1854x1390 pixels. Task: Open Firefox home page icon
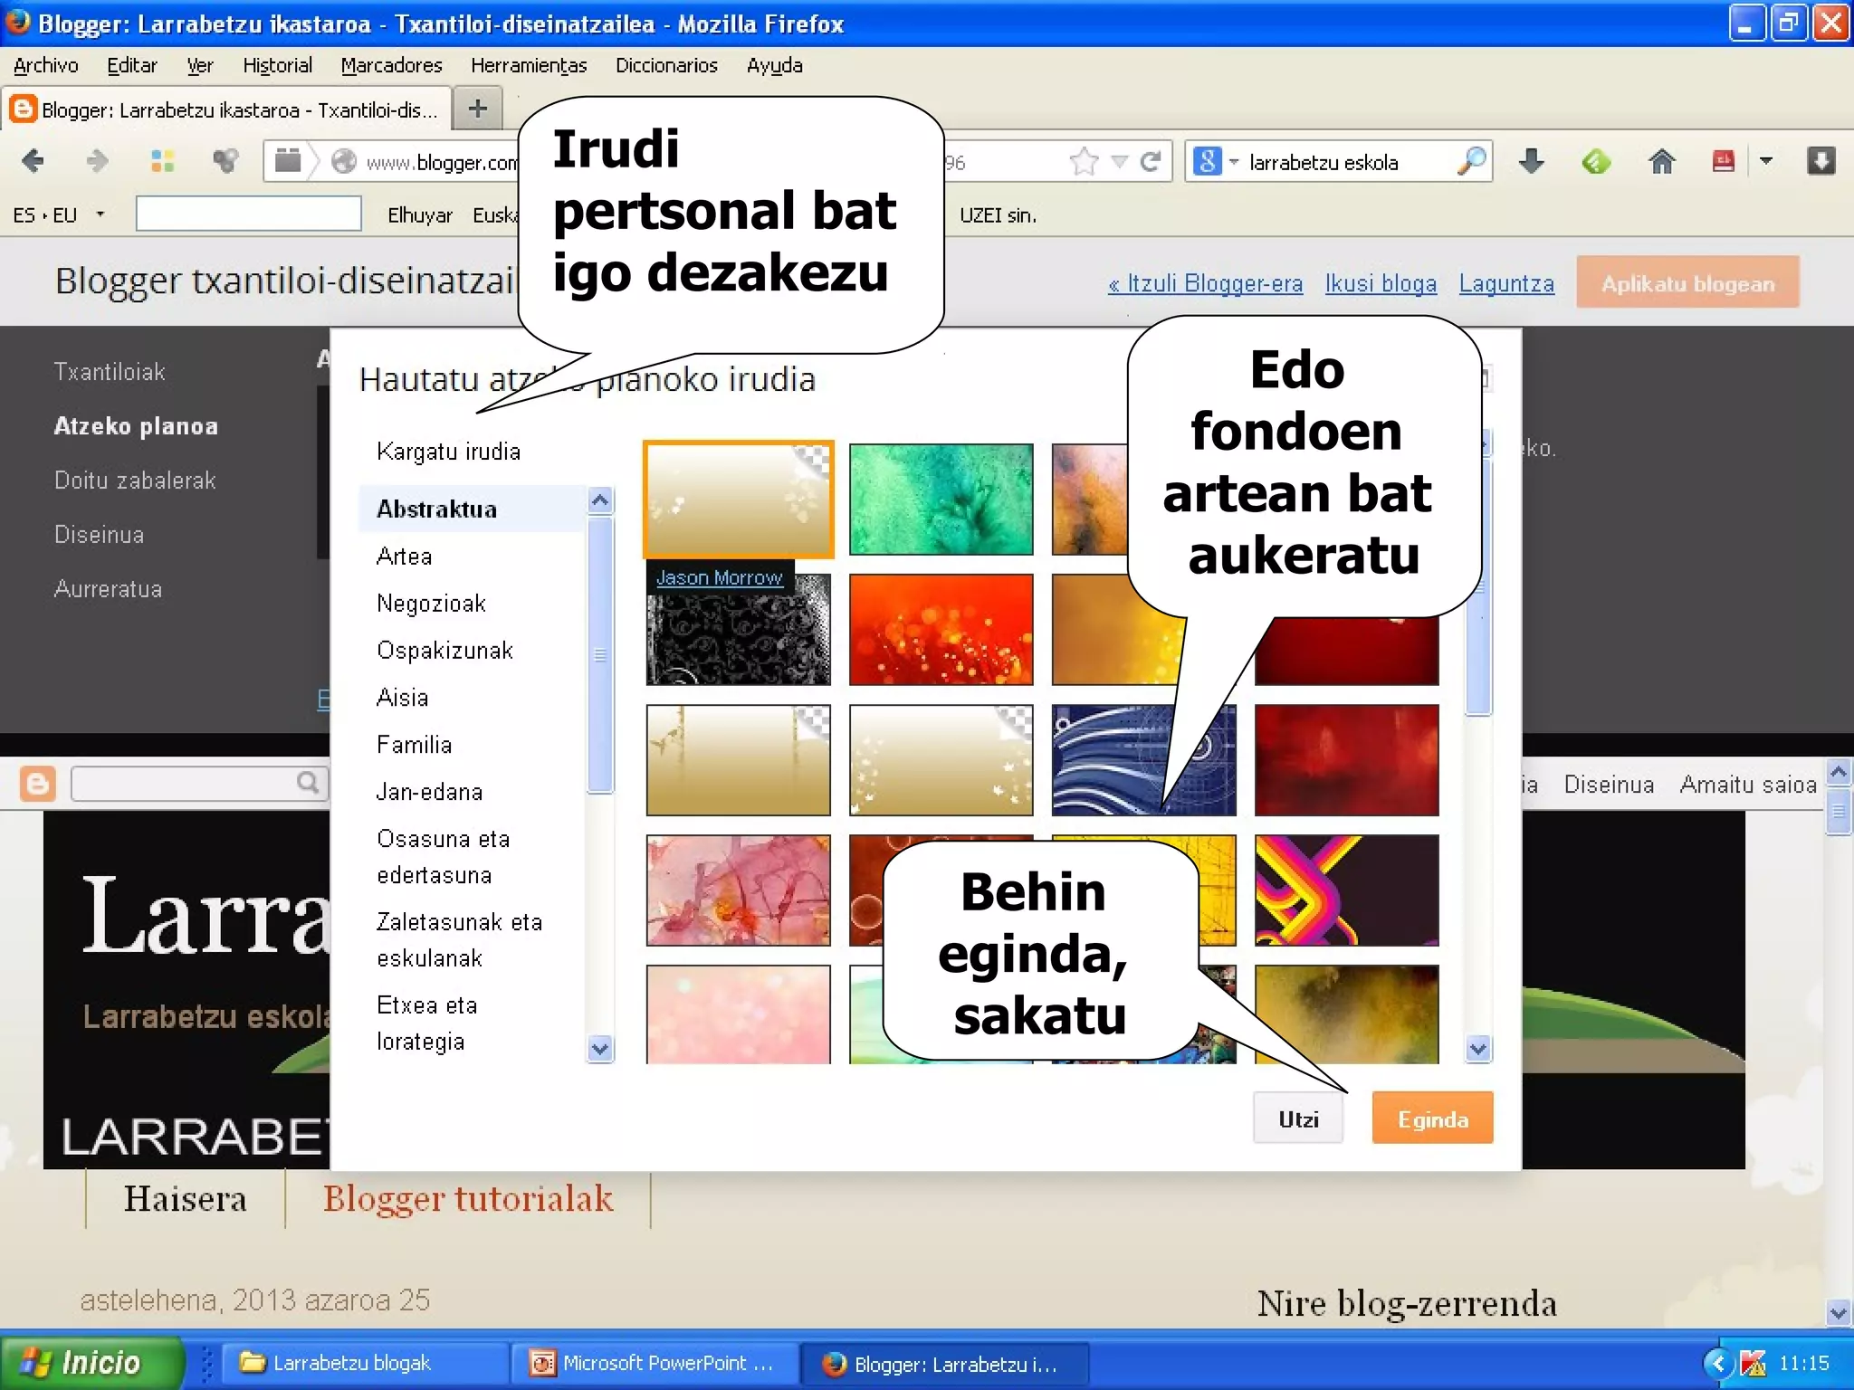click(x=1661, y=162)
